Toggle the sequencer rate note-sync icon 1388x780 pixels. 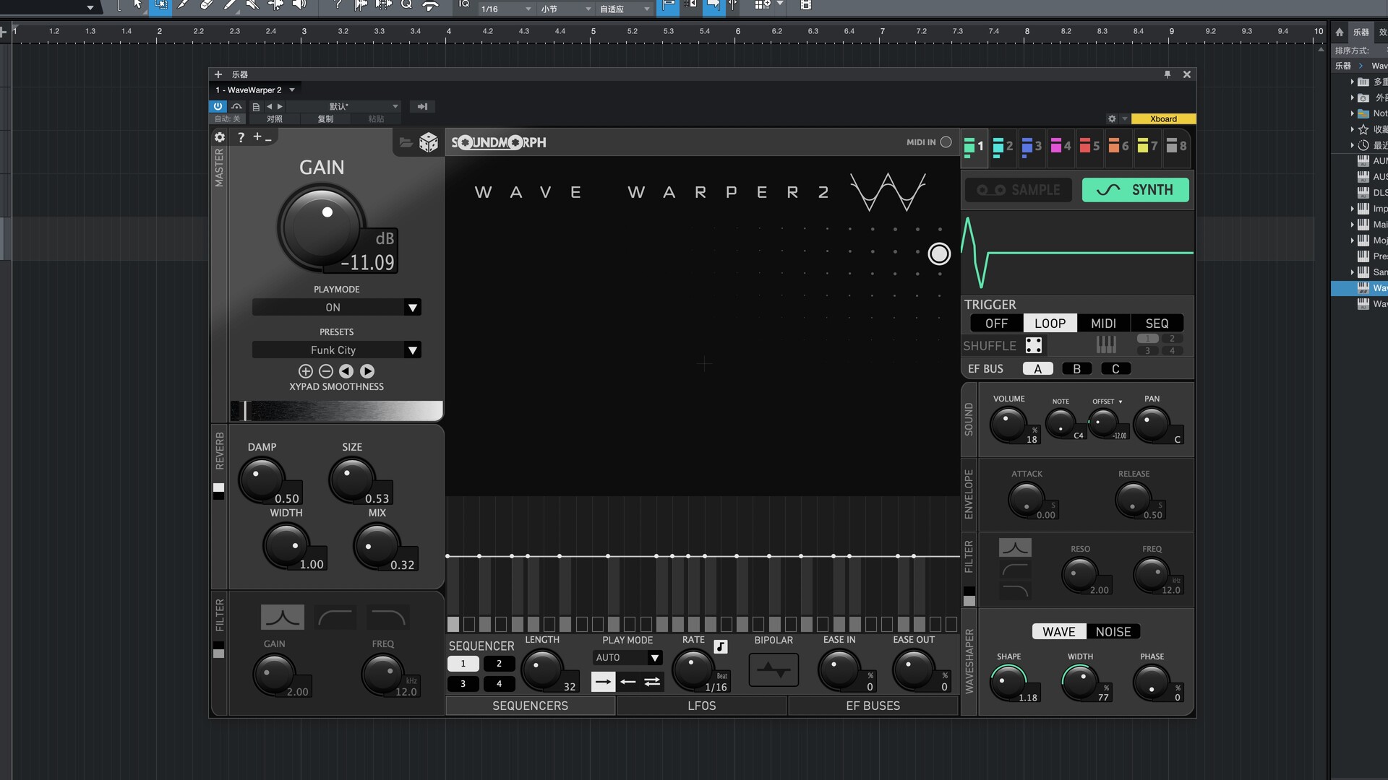pos(721,646)
